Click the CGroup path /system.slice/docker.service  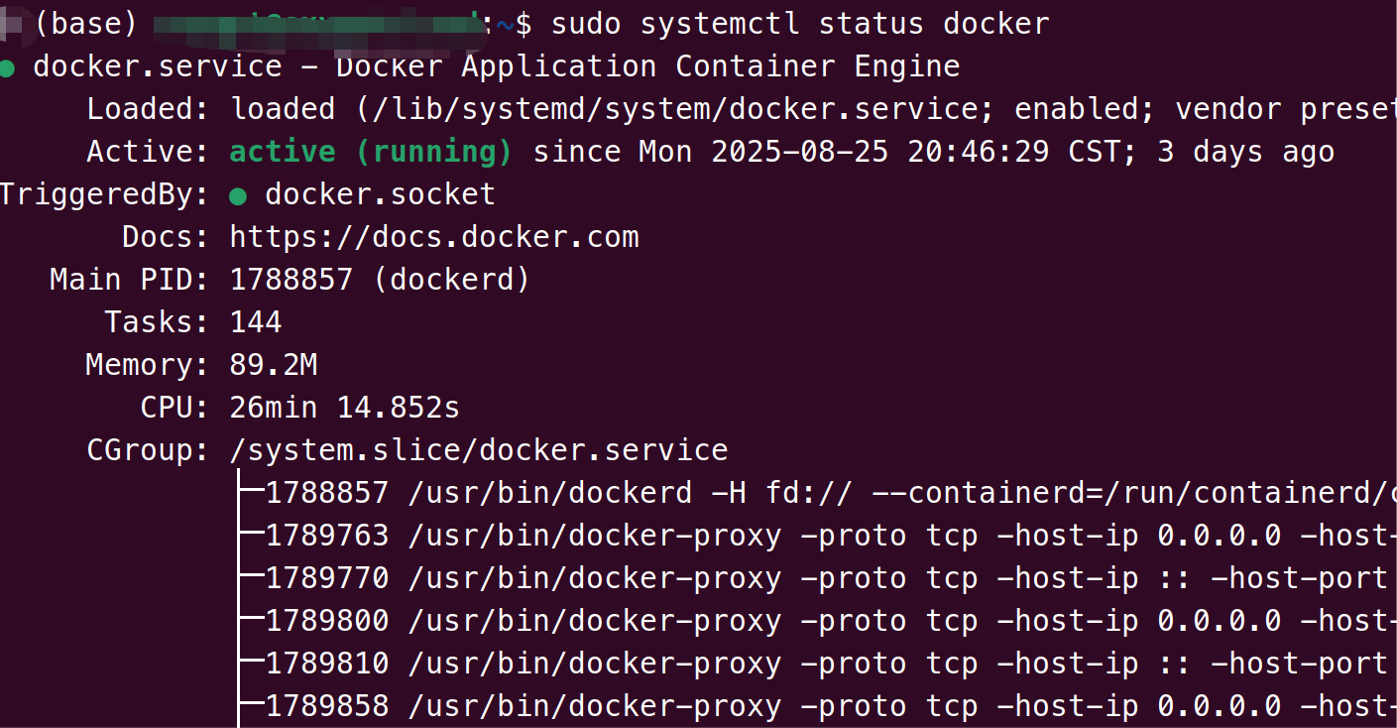(x=479, y=450)
